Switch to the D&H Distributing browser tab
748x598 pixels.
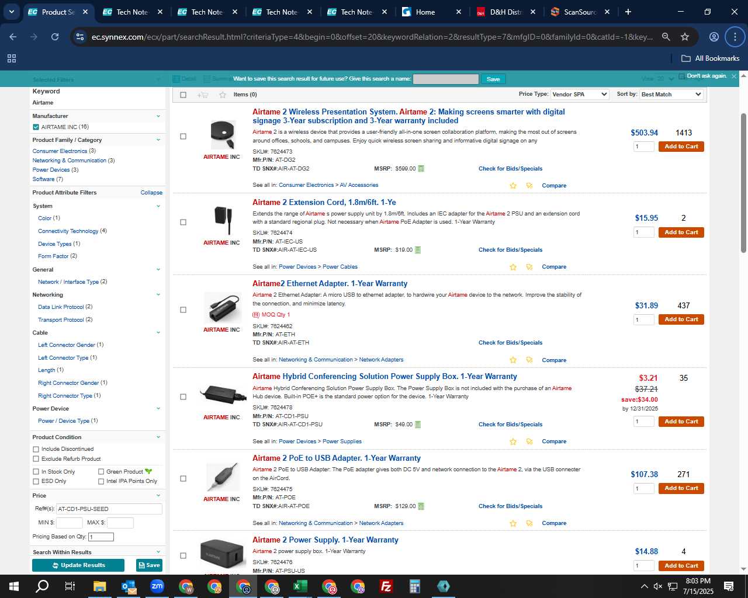click(506, 12)
